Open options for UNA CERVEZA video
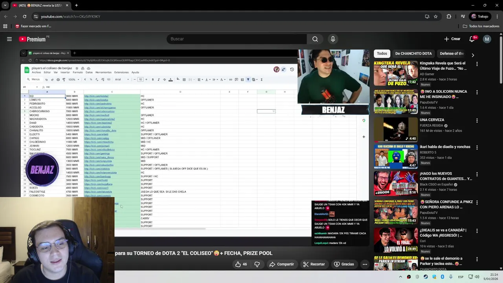The width and height of the screenshot is (503, 283). tap(477, 120)
